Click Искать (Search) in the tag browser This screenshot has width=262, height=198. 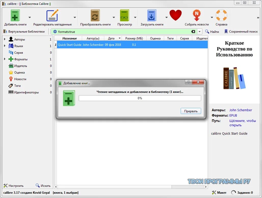[43, 186]
